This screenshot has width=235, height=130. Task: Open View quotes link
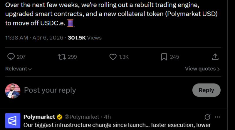202,69
